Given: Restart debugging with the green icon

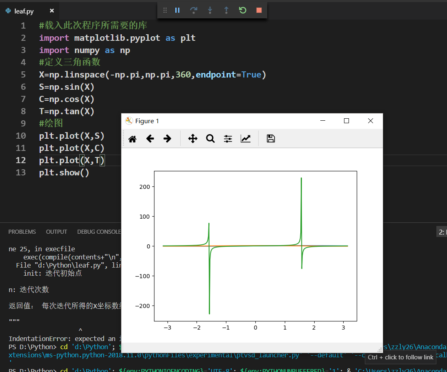Looking at the screenshot, I should click(243, 10).
